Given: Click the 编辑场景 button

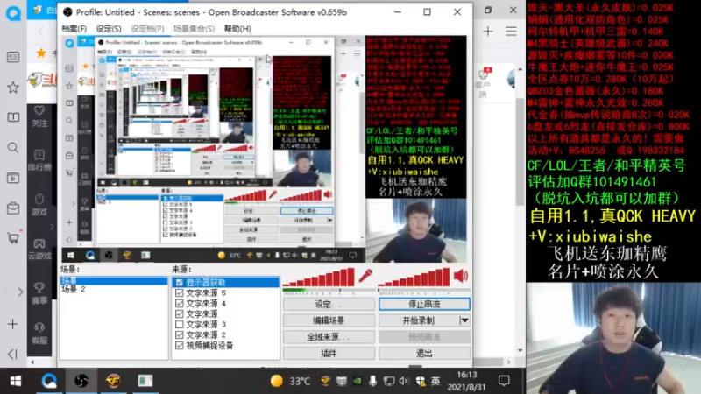Looking at the screenshot, I should click(329, 320).
